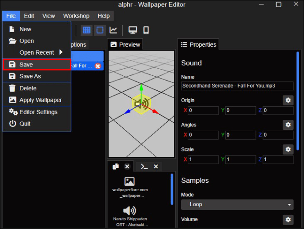
Task: Open the View menu
Action: click(48, 16)
